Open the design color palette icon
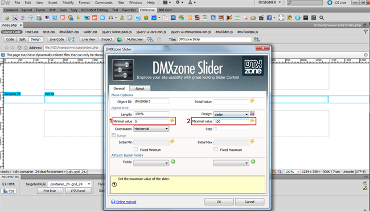Image resolution: width=370 pixels, height=211 pixels. [x=252, y=113]
